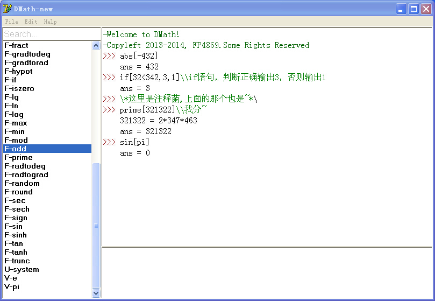Select U-system in the list
The height and width of the screenshot is (301, 435).
(x=47, y=269)
